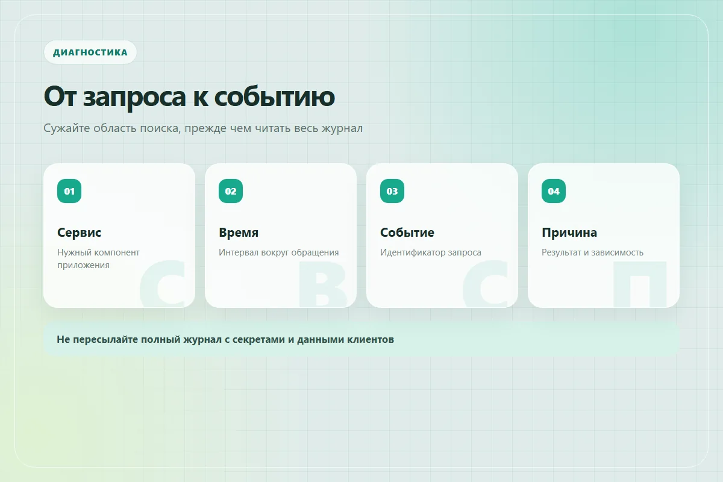
Task: Click text Результат и зависимость
Action: click(x=593, y=252)
